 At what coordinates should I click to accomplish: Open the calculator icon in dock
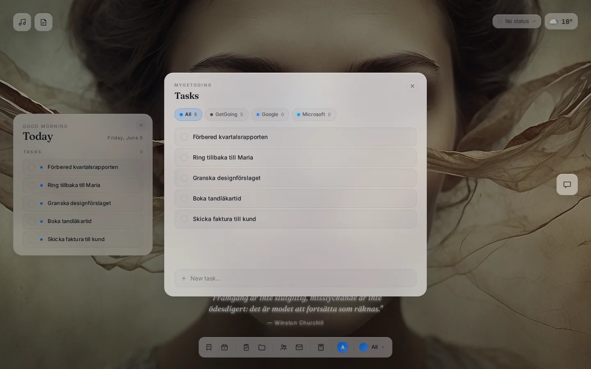tap(321, 347)
